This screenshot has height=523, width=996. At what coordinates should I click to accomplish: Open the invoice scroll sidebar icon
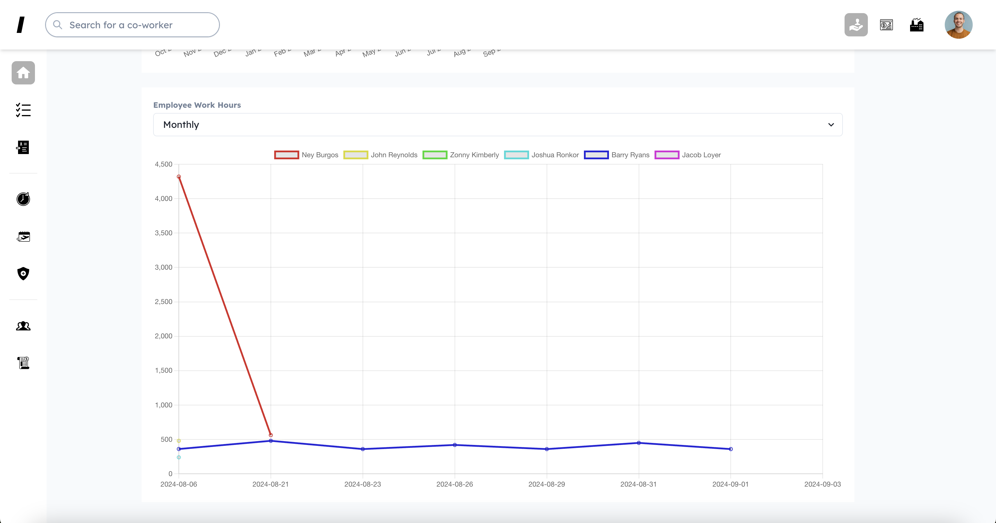coord(23,363)
